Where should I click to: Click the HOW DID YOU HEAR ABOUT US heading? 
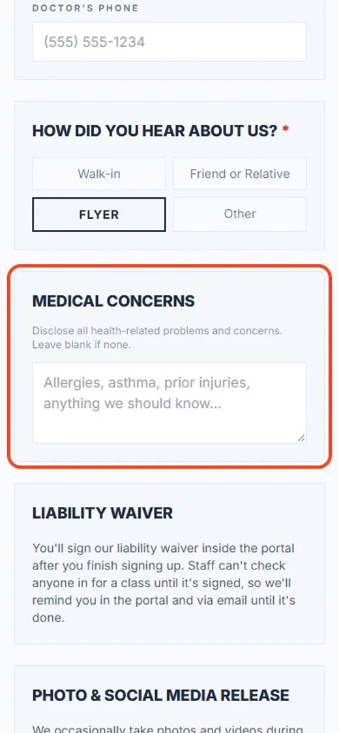click(155, 131)
